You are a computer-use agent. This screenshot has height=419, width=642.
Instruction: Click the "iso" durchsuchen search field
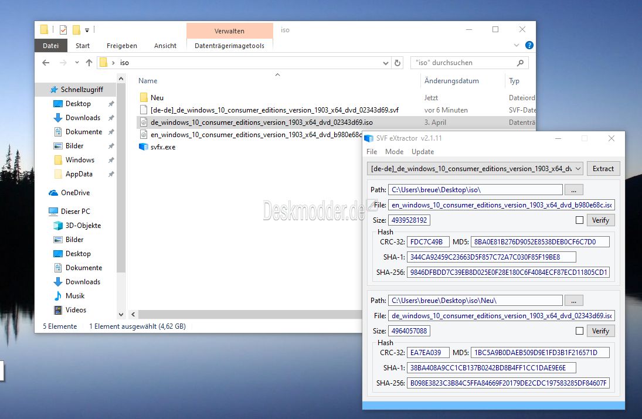click(x=469, y=63)
